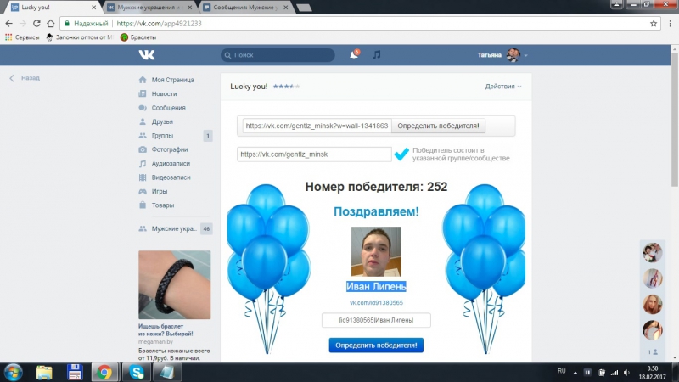Open Аудиозаписи in the left menu

[x=171, y=163]
